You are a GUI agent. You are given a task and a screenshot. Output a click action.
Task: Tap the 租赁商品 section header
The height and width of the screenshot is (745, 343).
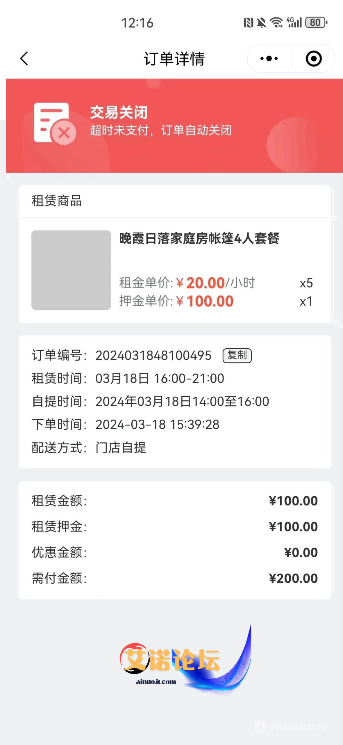tap(57, 201)
